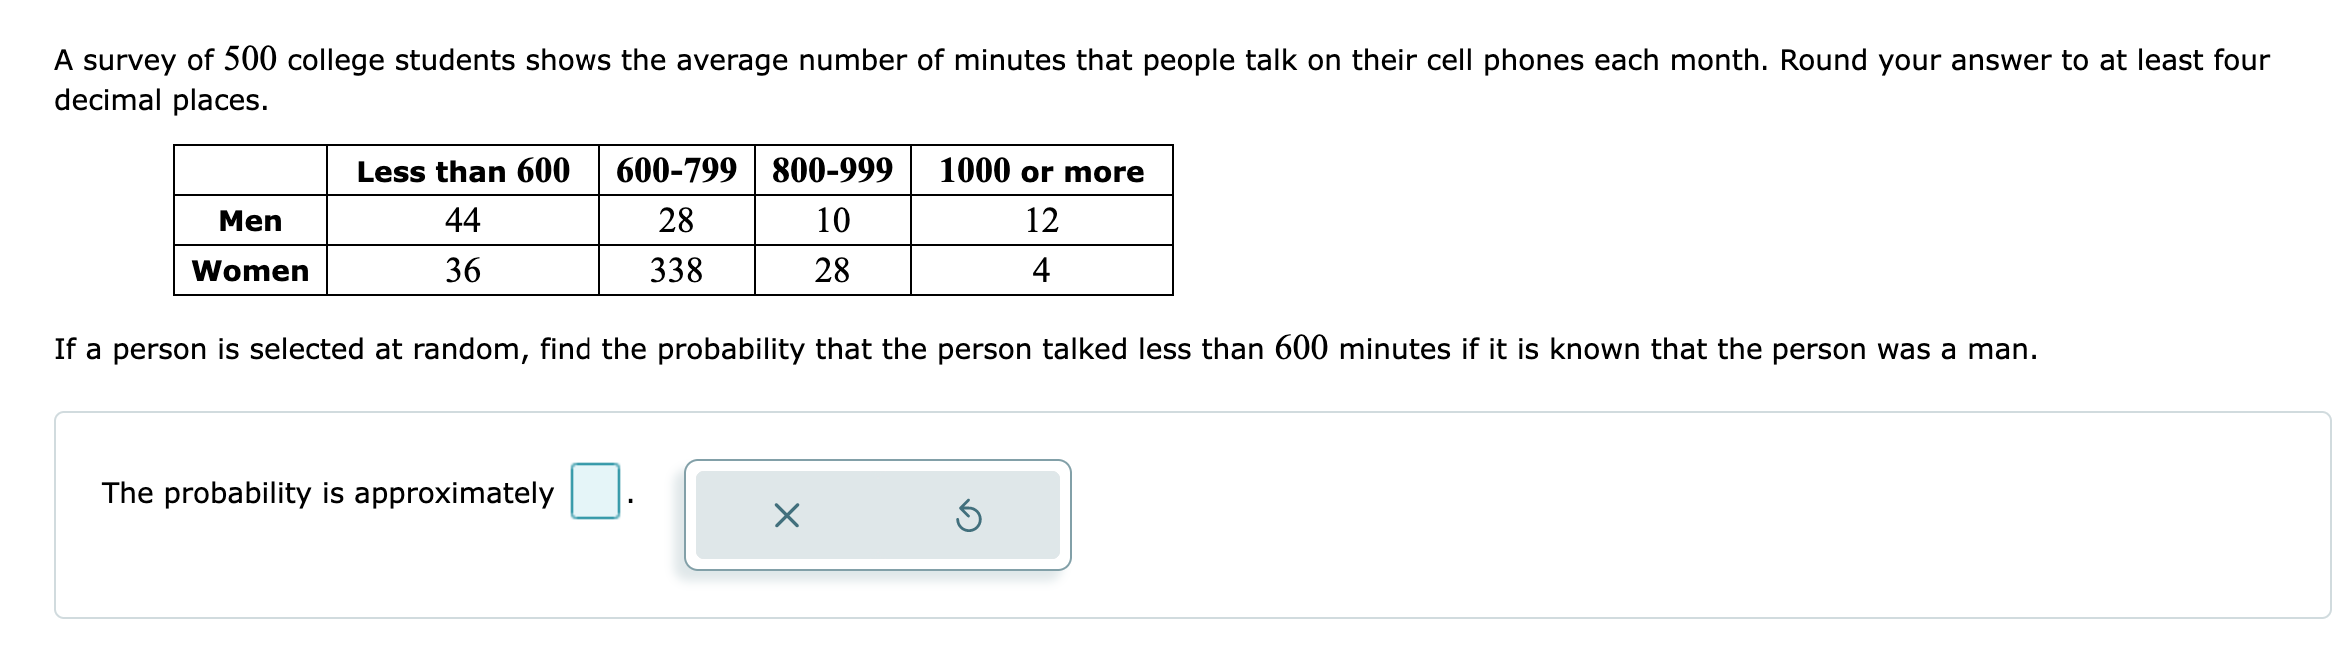Viewport: 2351px width, 654px height.
Task: Click the 1000 or more column header
Action: click(1040, 171)
